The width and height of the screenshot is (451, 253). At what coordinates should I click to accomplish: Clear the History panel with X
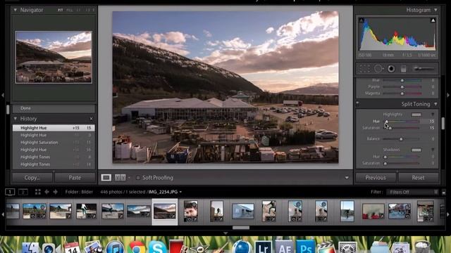coord(91,119)
